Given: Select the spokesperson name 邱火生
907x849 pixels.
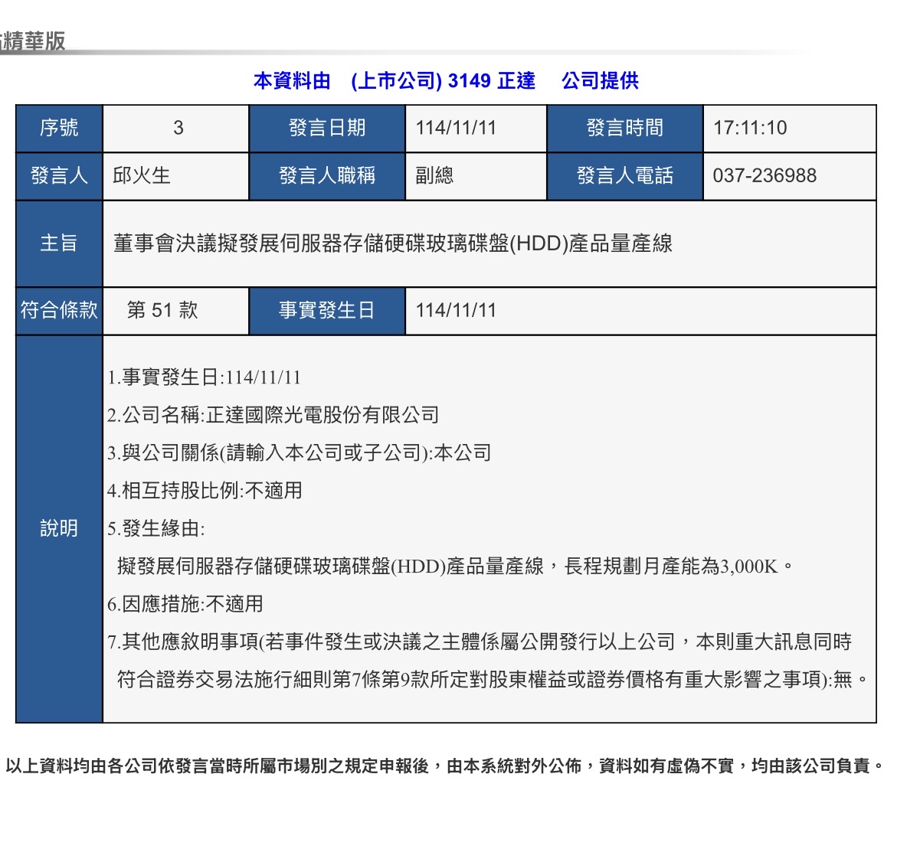Looking at the screenshot, I should [141, 176].
